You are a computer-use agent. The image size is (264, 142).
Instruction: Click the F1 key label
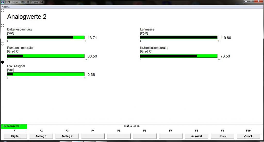coord(15,131)
